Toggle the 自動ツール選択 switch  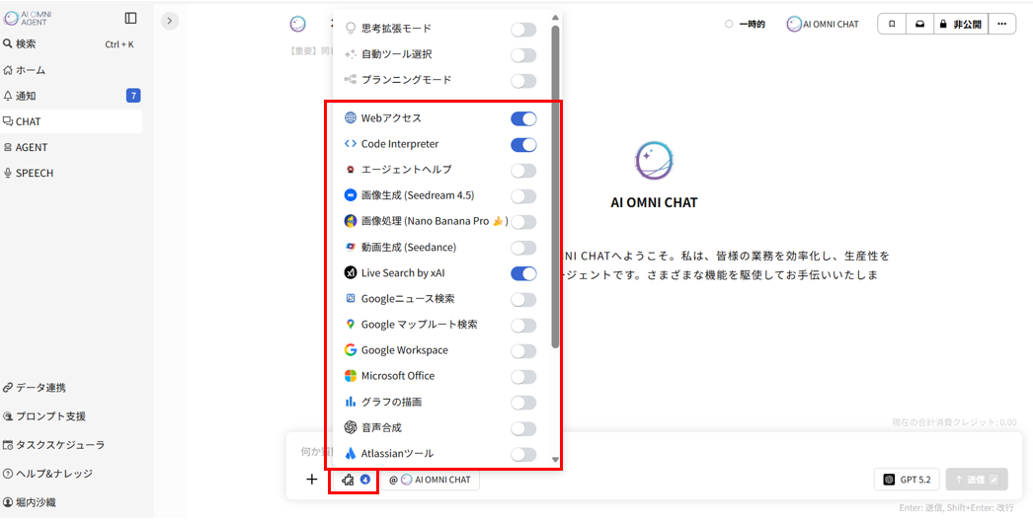coord(523,55)
